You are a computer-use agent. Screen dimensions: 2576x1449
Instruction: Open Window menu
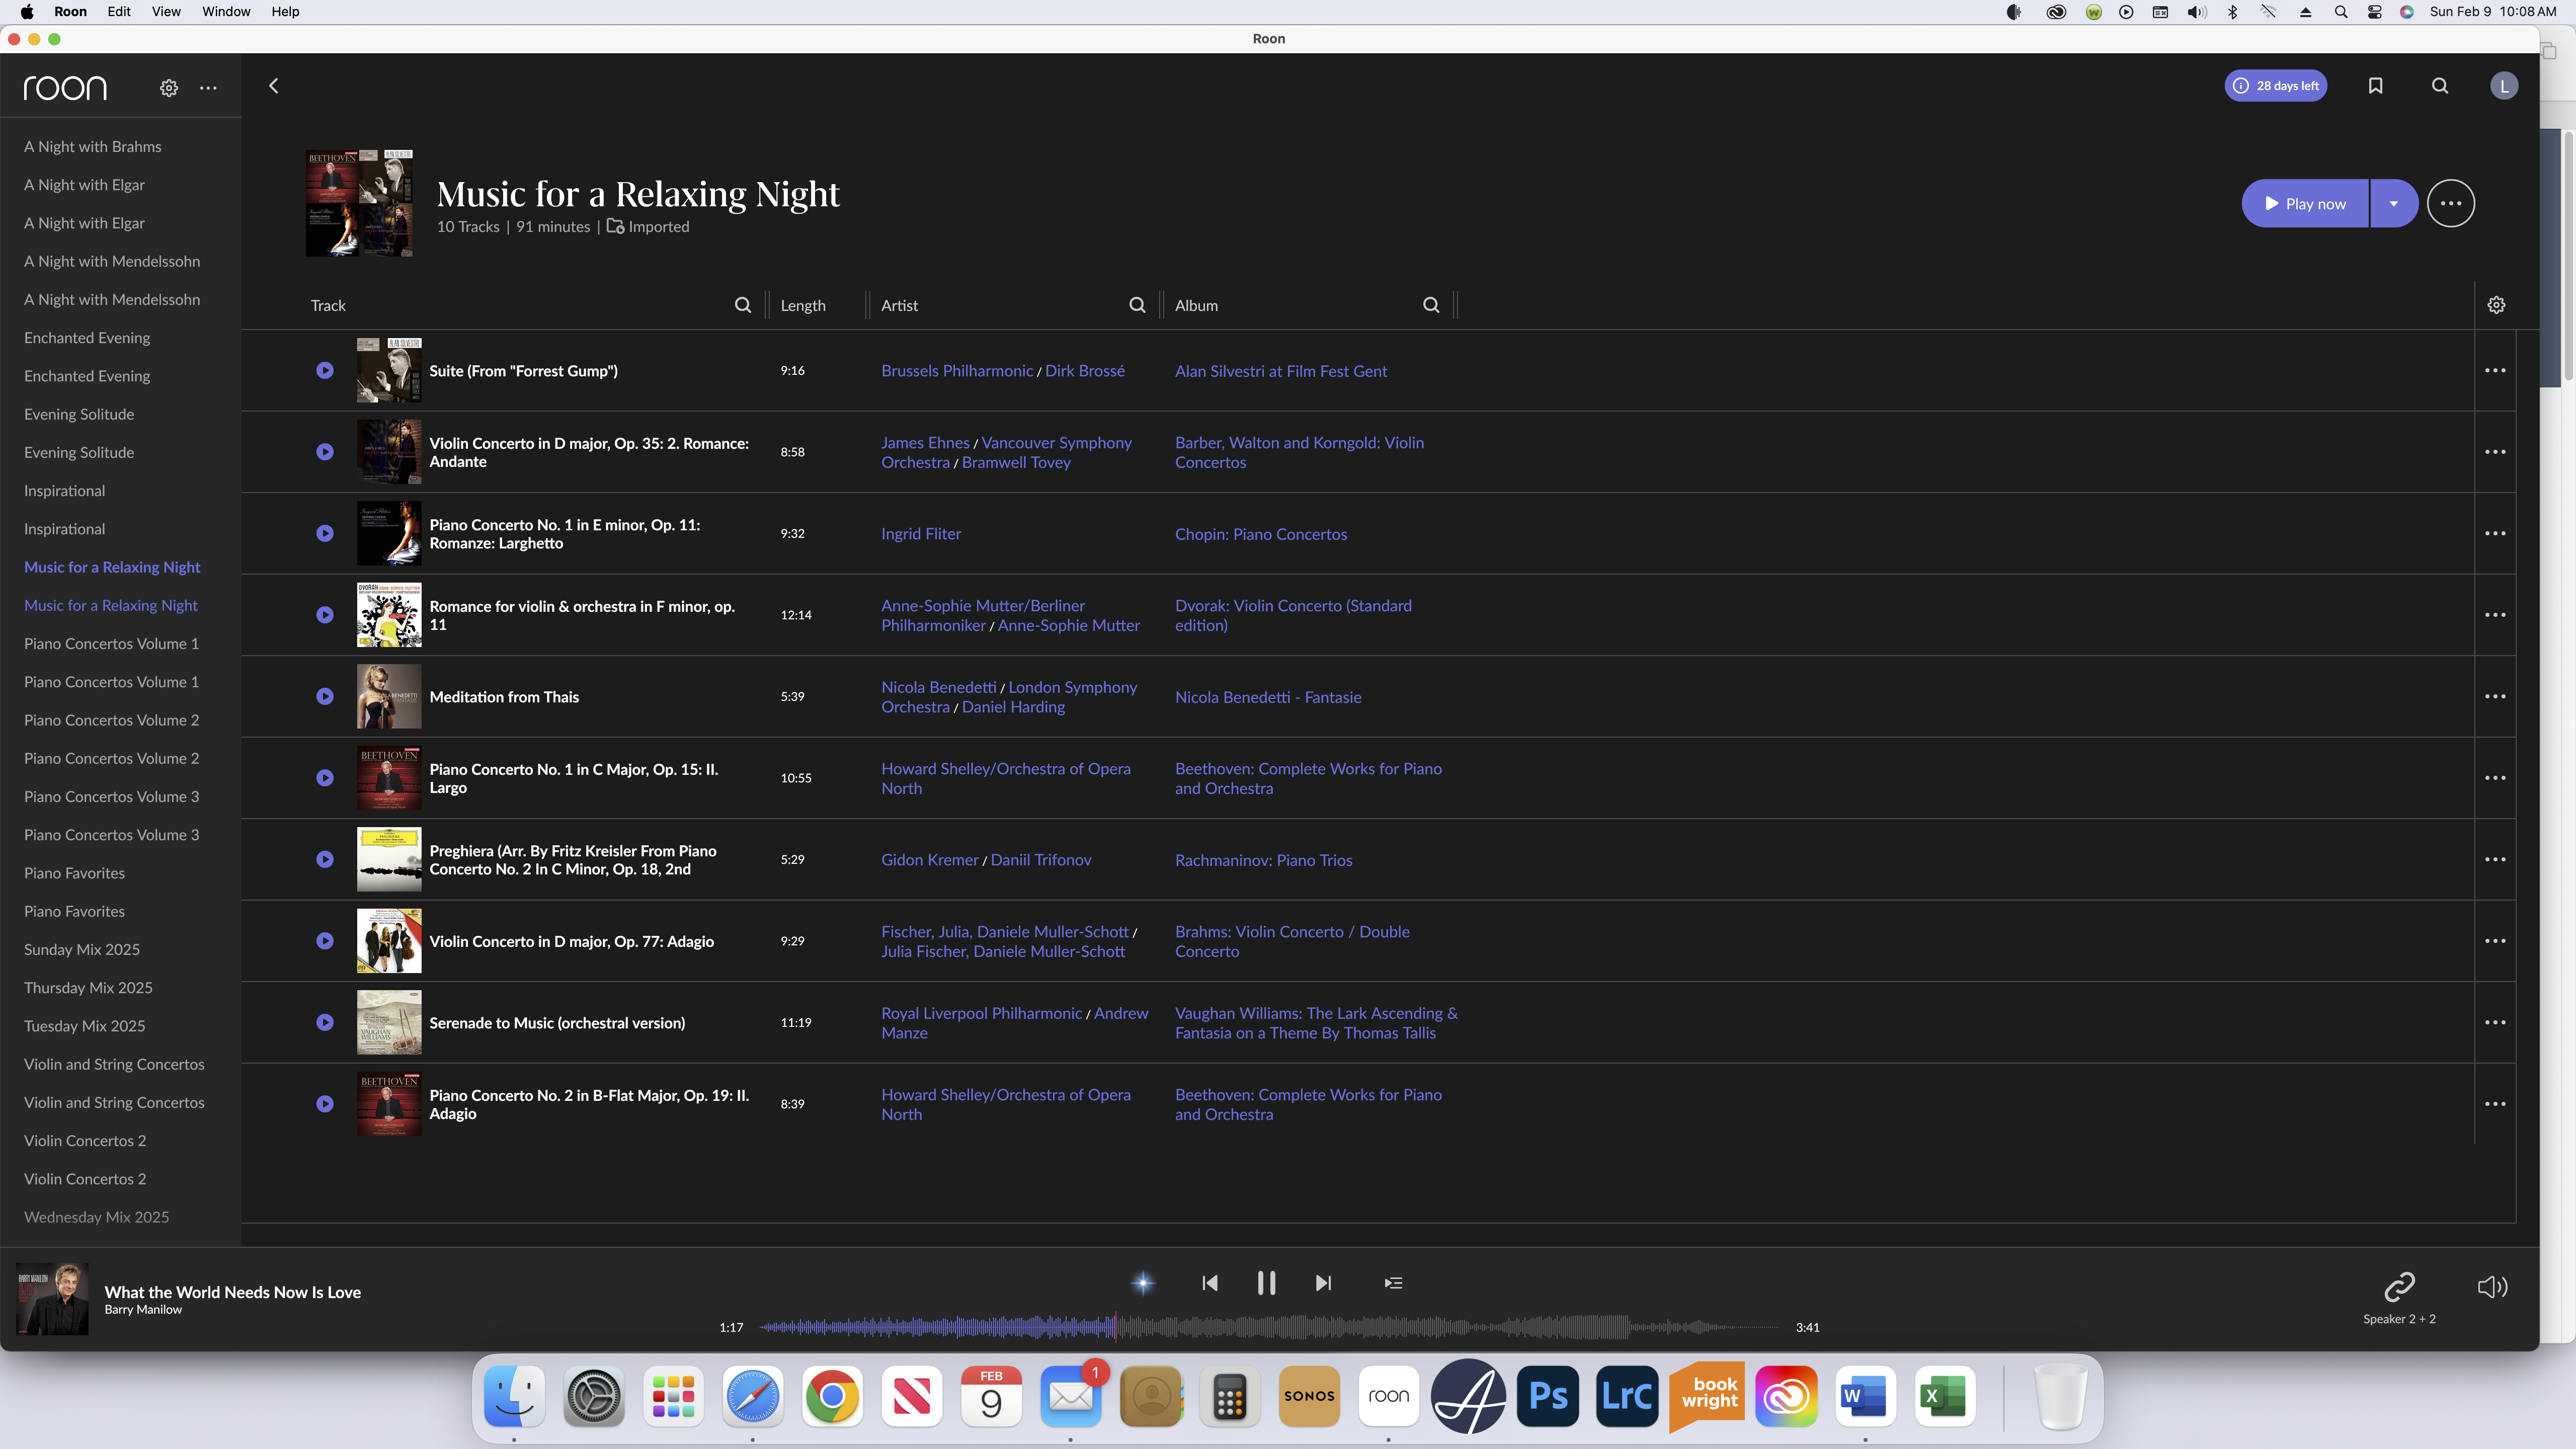click(x=226, y=12)
